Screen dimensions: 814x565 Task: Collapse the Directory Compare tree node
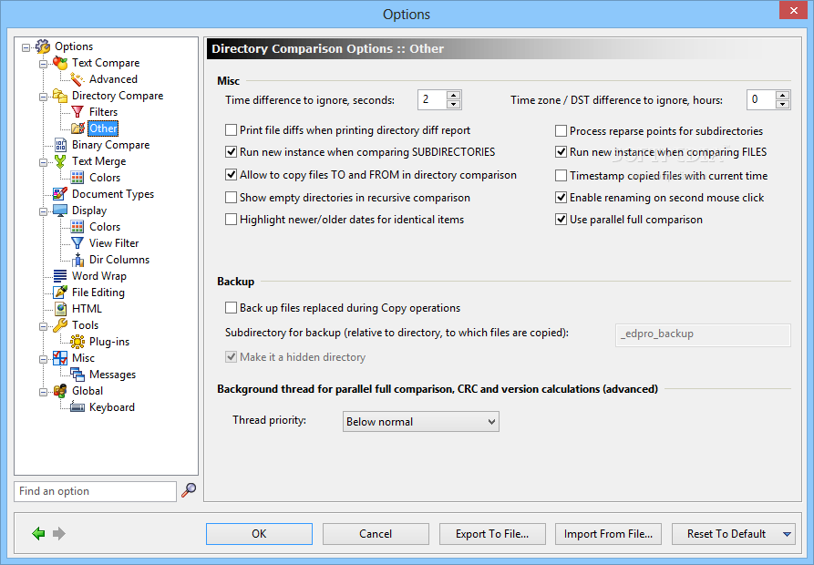pos(44,97)
